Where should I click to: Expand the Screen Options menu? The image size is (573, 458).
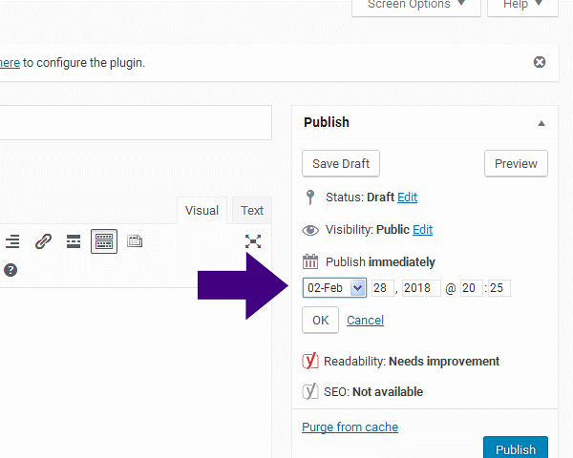point(415,5)
